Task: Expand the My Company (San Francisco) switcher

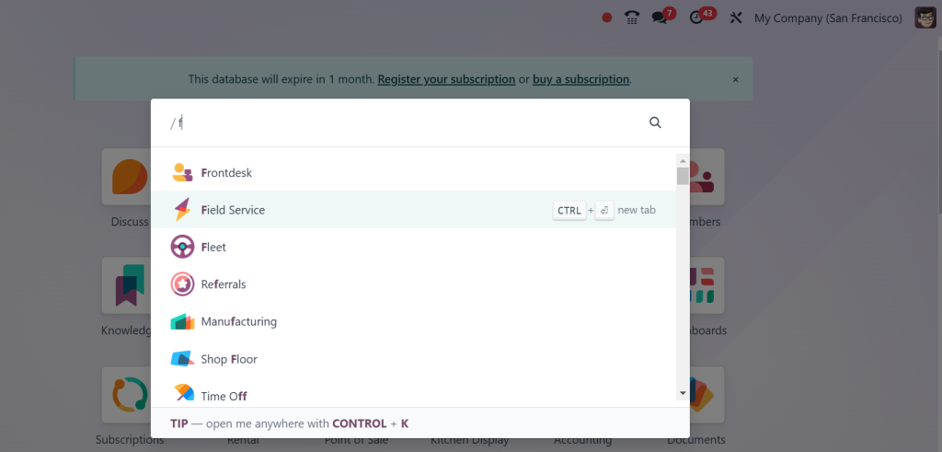Action: coord(828,18)
